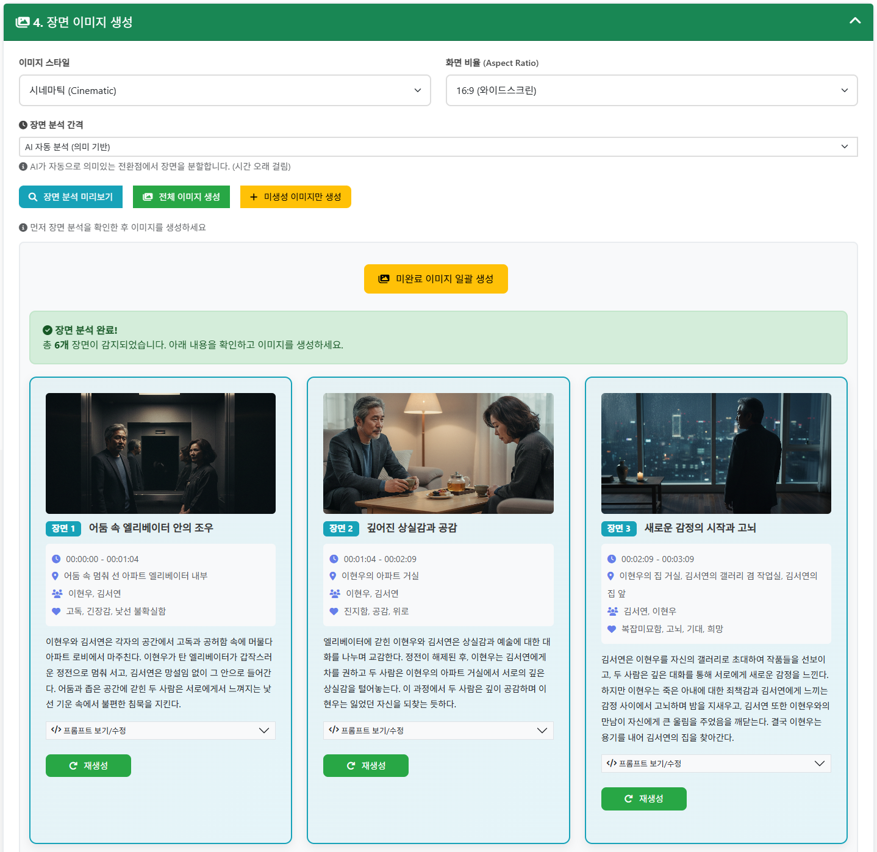This screenshot has height=852, width=877.
Task: Click the info icon before '먼저 장면 분석을' hint
Action: (23, 227)
